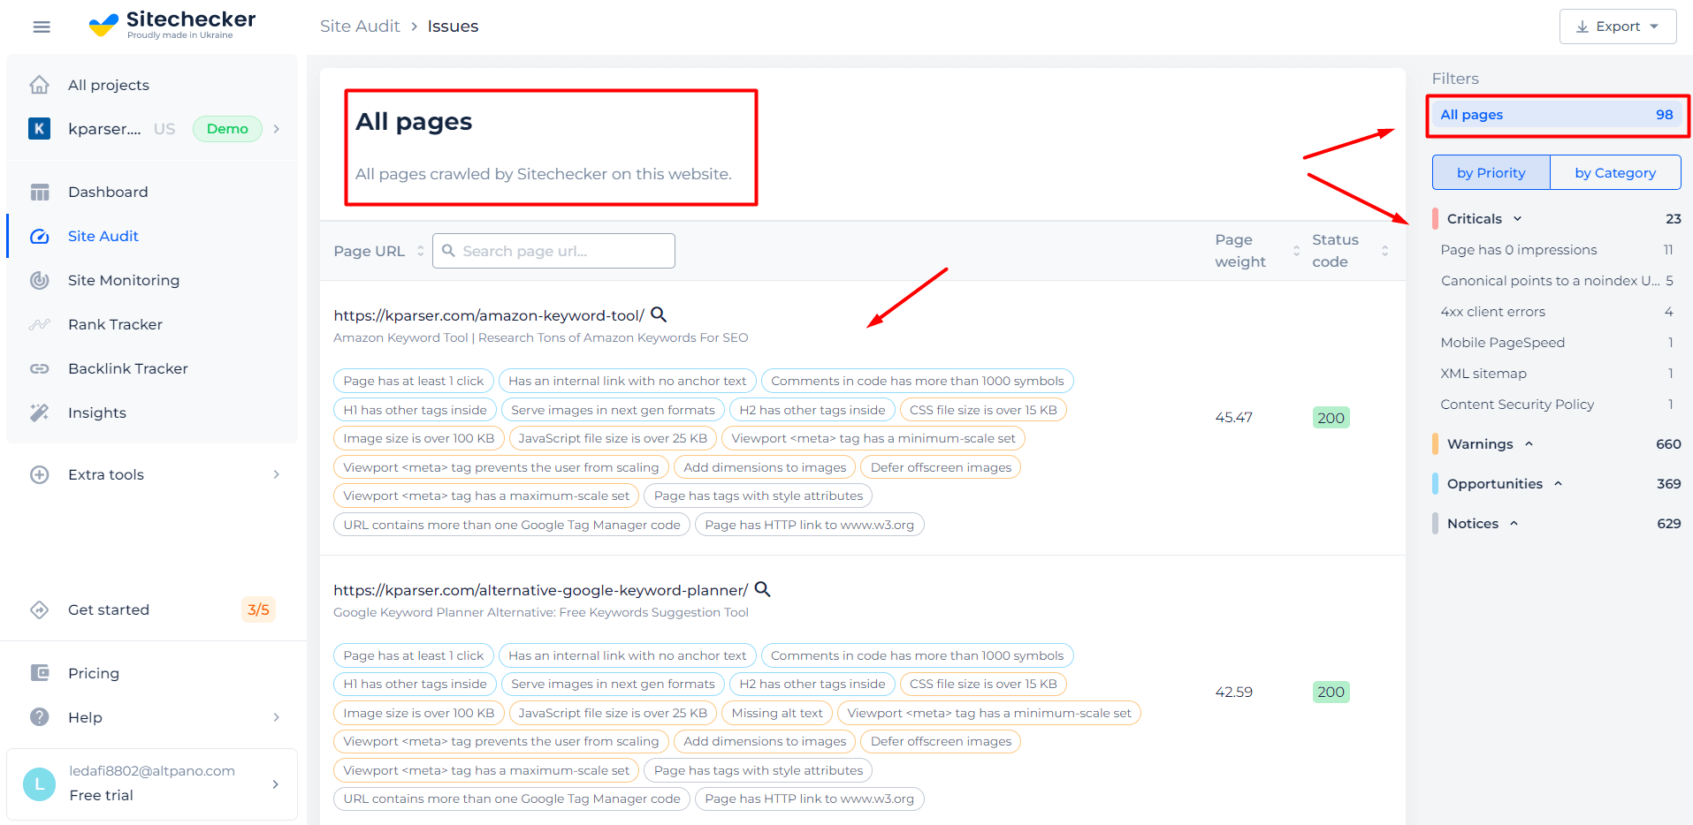Click the kparser project K icon

tap(39, 129)
